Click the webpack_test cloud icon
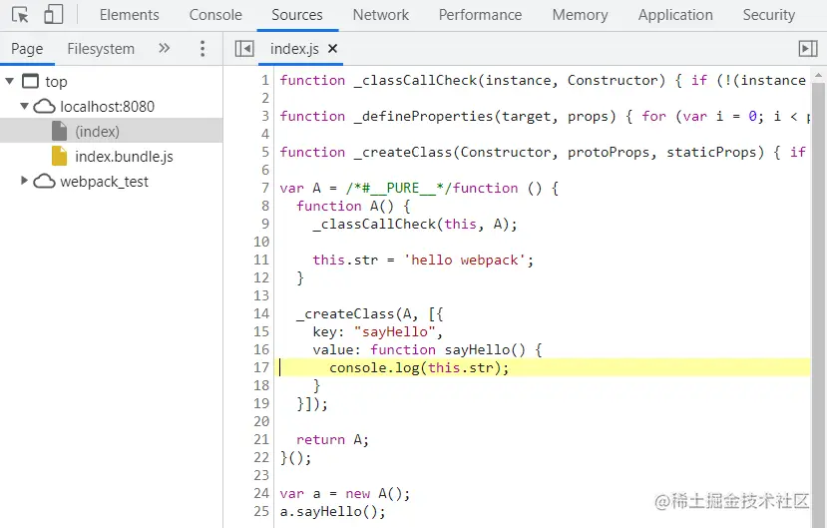This screenshot has height=528, width=827. [44, 182]
